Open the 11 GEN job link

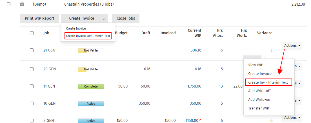click(x=49, y=86)
